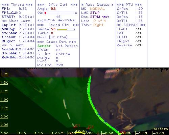The width and height of the screenshot is (169, 135).
Task: Toggle the Front signal off value
Action: point(138,29)
